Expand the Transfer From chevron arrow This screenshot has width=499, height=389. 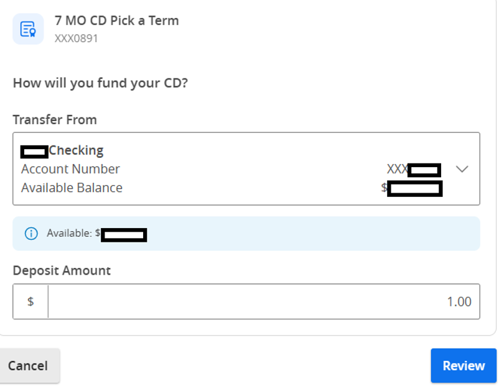462,169
